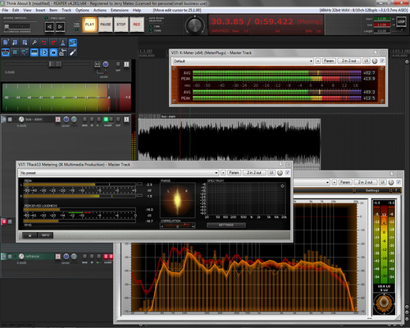Click the REC transport button
The width and height of the screenshot is (410, 328).
click(x=137, y=25)
